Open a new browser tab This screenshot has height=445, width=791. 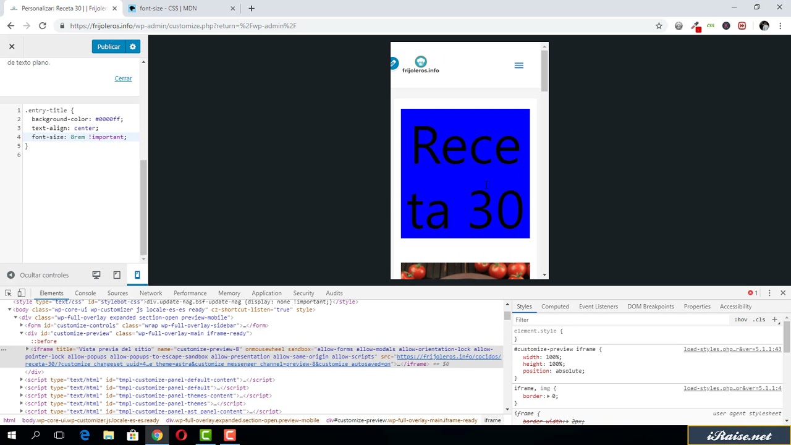pos(252,9)
